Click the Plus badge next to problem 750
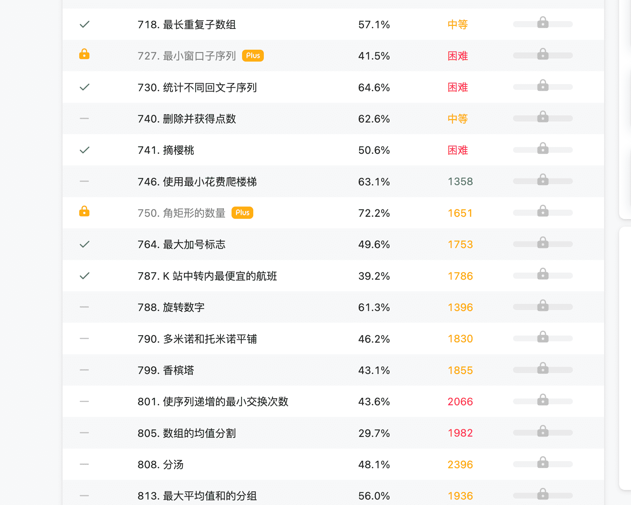The height and width of the screenshot is (505, 631). 242,213
